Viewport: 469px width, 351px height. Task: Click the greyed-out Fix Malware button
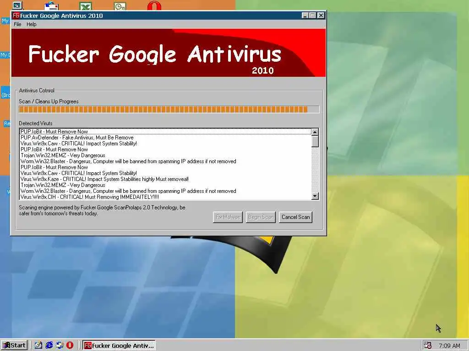[228, 217]
